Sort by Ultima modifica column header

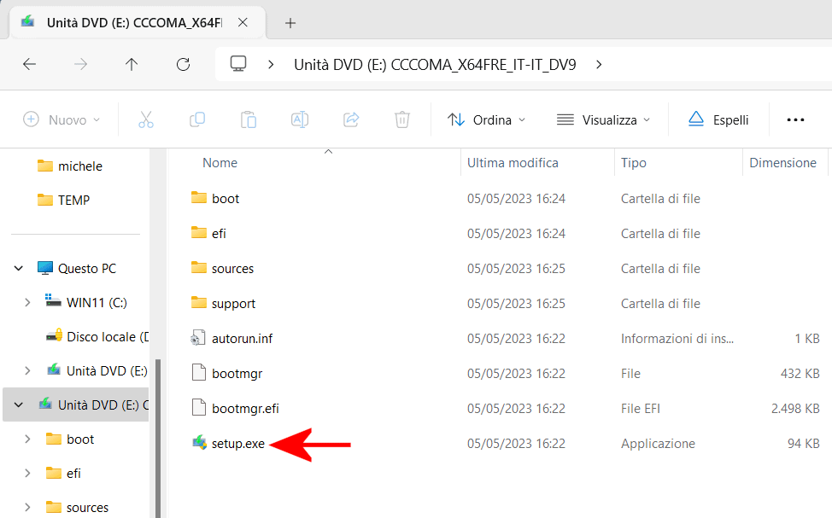click(x=513, y=163)
